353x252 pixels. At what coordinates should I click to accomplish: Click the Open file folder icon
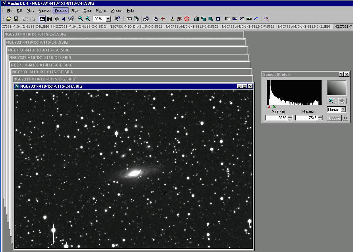(x=8, y=19)
